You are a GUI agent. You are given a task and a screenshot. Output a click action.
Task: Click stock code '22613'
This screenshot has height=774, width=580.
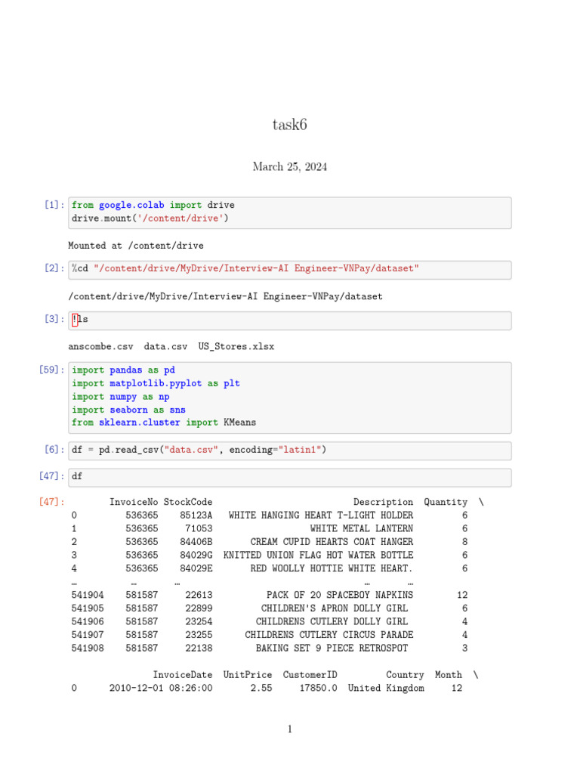pyautogui.click(x=199, y=596)
